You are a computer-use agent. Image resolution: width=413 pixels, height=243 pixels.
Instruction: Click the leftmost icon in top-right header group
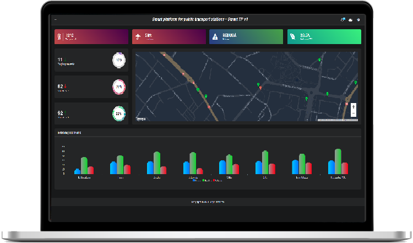coord(342,20)
